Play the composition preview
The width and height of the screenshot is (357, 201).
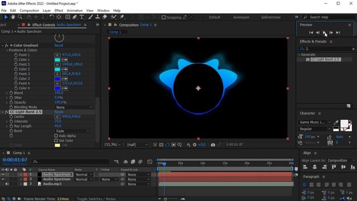coord(325,32)
